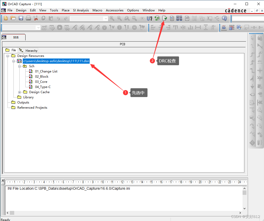Select the Outputs folder

[x=23, y=102]
